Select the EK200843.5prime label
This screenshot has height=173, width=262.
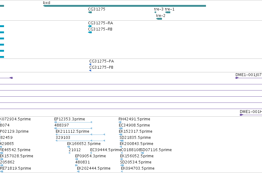[136, 144]
